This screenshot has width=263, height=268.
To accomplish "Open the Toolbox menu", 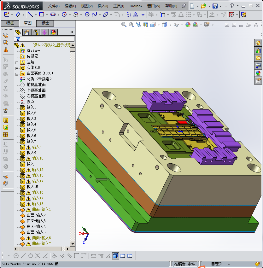I will tap(136, 6).
